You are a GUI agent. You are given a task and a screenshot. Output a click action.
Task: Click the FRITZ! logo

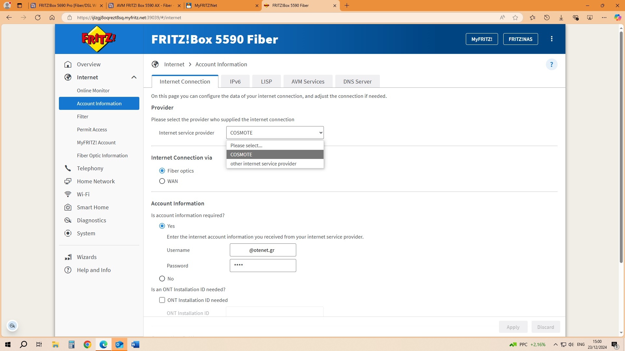[x=99, y=39]
